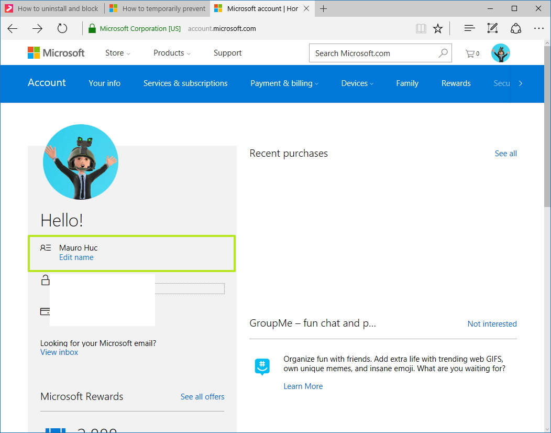Click Learn More about GroupMe

(x=303, y=386)
